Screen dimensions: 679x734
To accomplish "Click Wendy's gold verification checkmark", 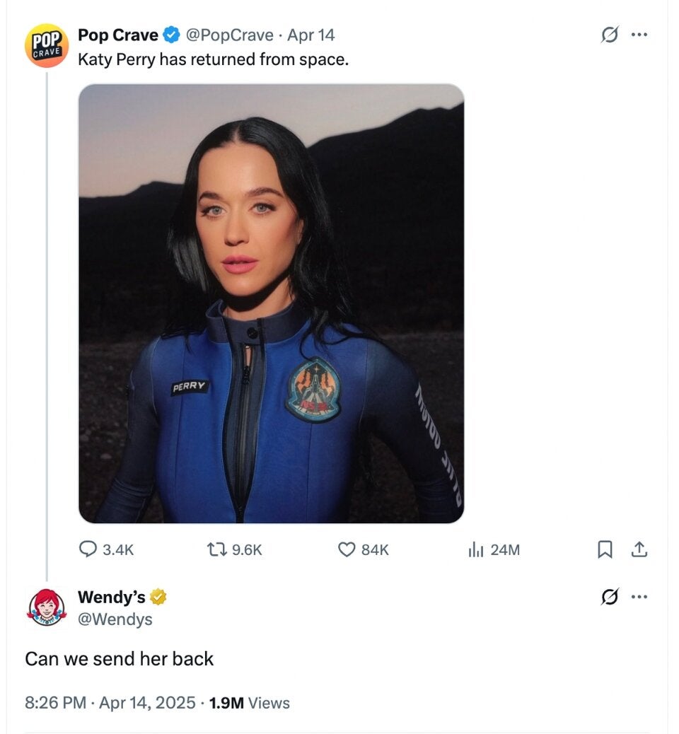I will 156,596.
